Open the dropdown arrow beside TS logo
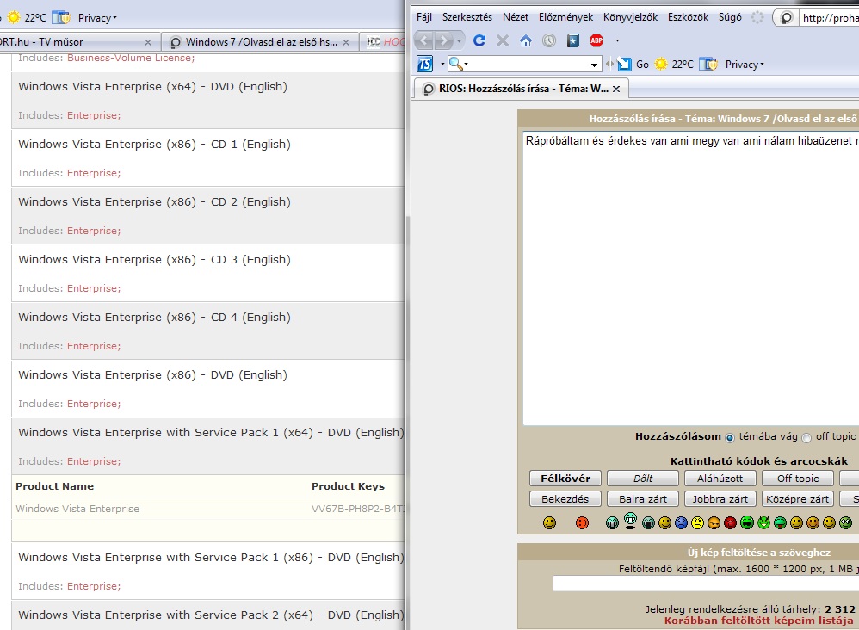 click(442, 64)
